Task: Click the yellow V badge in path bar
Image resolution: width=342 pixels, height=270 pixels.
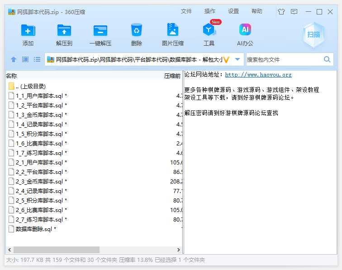Action: 226,59
